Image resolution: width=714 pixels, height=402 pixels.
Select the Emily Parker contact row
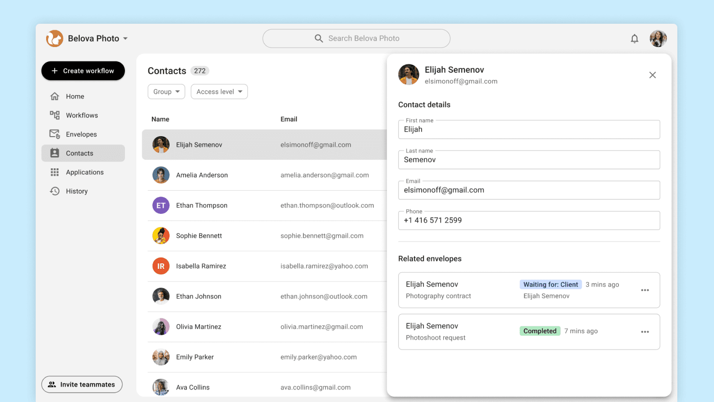pyautogui.click(x=267, y=357)
